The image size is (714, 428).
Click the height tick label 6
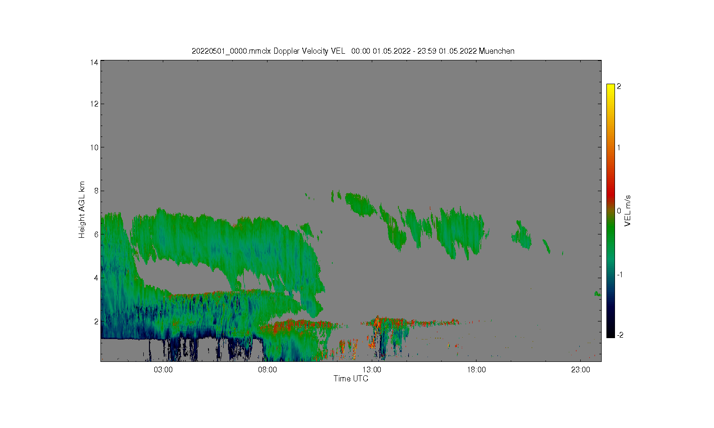pos(96,234)
